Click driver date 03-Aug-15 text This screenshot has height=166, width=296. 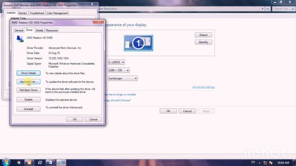(x=54, y=53)
